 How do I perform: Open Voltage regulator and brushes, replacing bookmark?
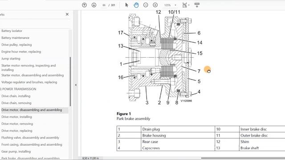click(29, 82)
